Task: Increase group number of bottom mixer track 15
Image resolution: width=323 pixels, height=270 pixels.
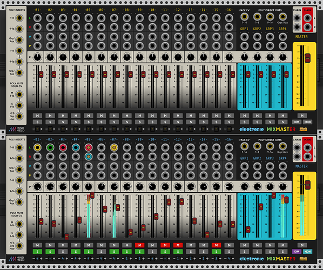Action: click(220, 259)
